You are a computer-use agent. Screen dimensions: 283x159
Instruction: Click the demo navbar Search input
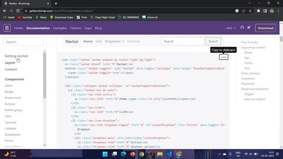pos(183,41)
